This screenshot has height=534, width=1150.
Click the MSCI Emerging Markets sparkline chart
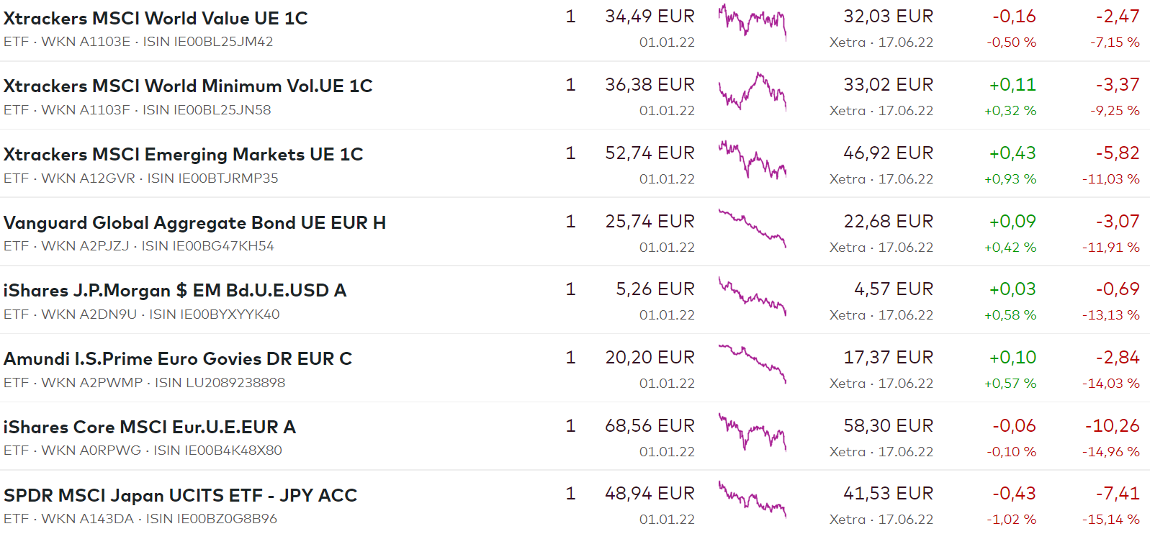coord(753,159)
